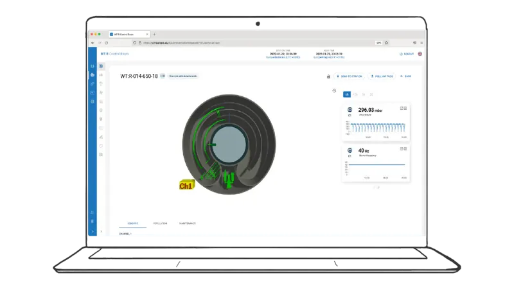Click the browser forward arrow
This screenshot has height=289, width=514.
click(x=100, y=43)
